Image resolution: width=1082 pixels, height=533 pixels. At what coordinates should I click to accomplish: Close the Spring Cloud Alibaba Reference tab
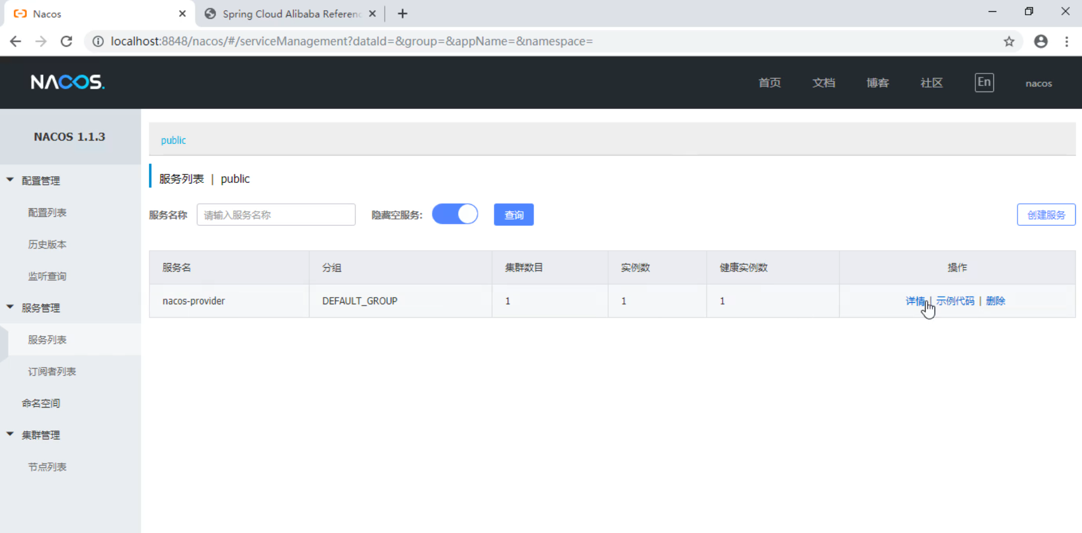coord(372,14)
